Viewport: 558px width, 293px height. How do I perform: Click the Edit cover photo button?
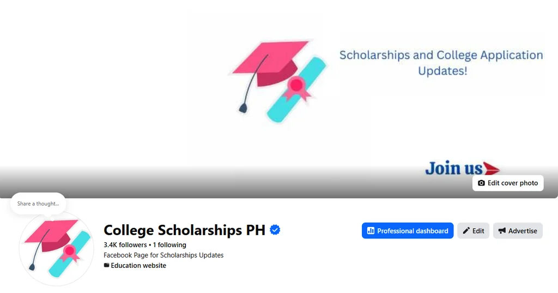point(508,183)
